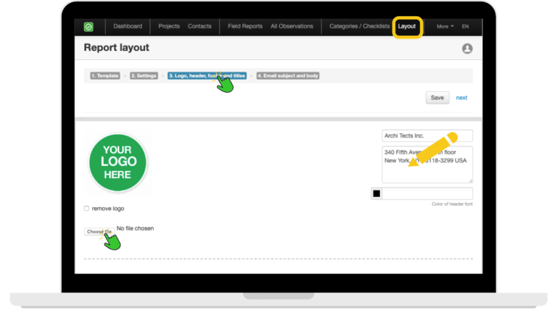The width and height of the screenshot is (557, 313).
Task: Enable the remove logo checkbox
Action: click(87, 209)
